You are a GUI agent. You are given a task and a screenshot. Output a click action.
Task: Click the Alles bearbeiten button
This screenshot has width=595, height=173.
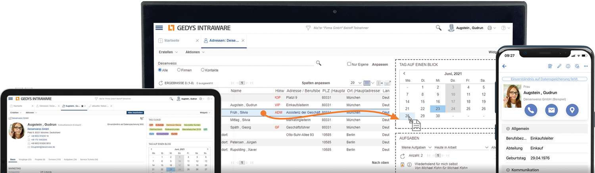point(135,113)
